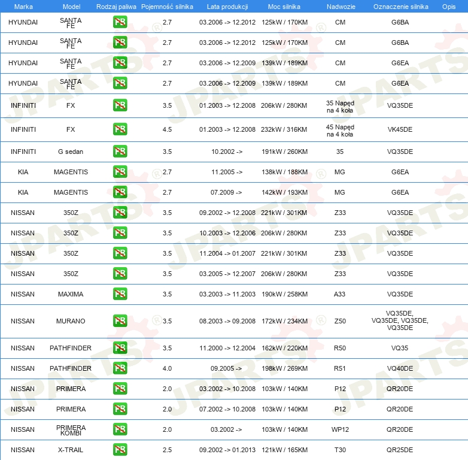The image size is (468, 460).
Task: Click the 138kW / 188KM power cell
Action: point(284,172)
